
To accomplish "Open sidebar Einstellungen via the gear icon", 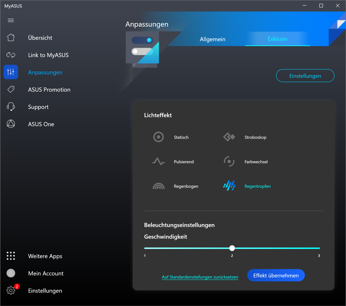I will [x=11, y=290].
